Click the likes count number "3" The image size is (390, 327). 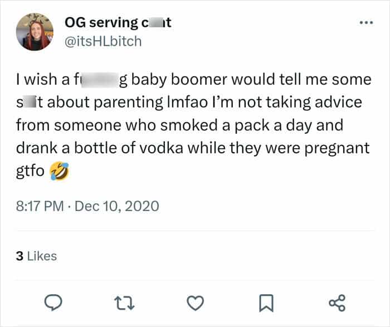(19, 256)
